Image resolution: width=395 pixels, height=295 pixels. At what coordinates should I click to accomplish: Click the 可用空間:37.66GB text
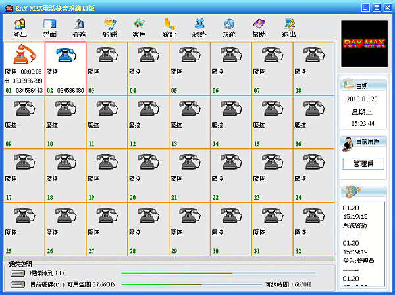[x=92, y=284]
